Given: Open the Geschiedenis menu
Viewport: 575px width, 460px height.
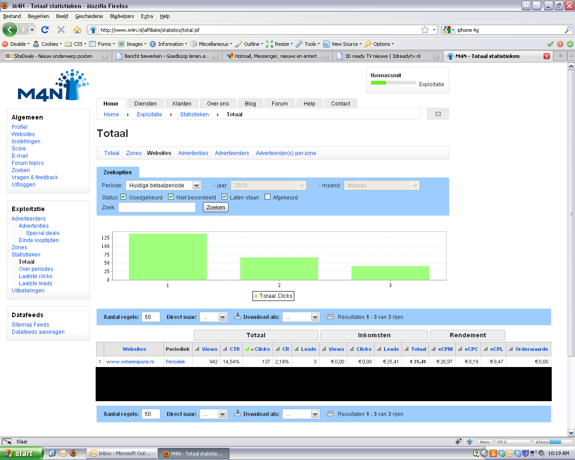Looking at the screenshot, I should click(89, 16).
